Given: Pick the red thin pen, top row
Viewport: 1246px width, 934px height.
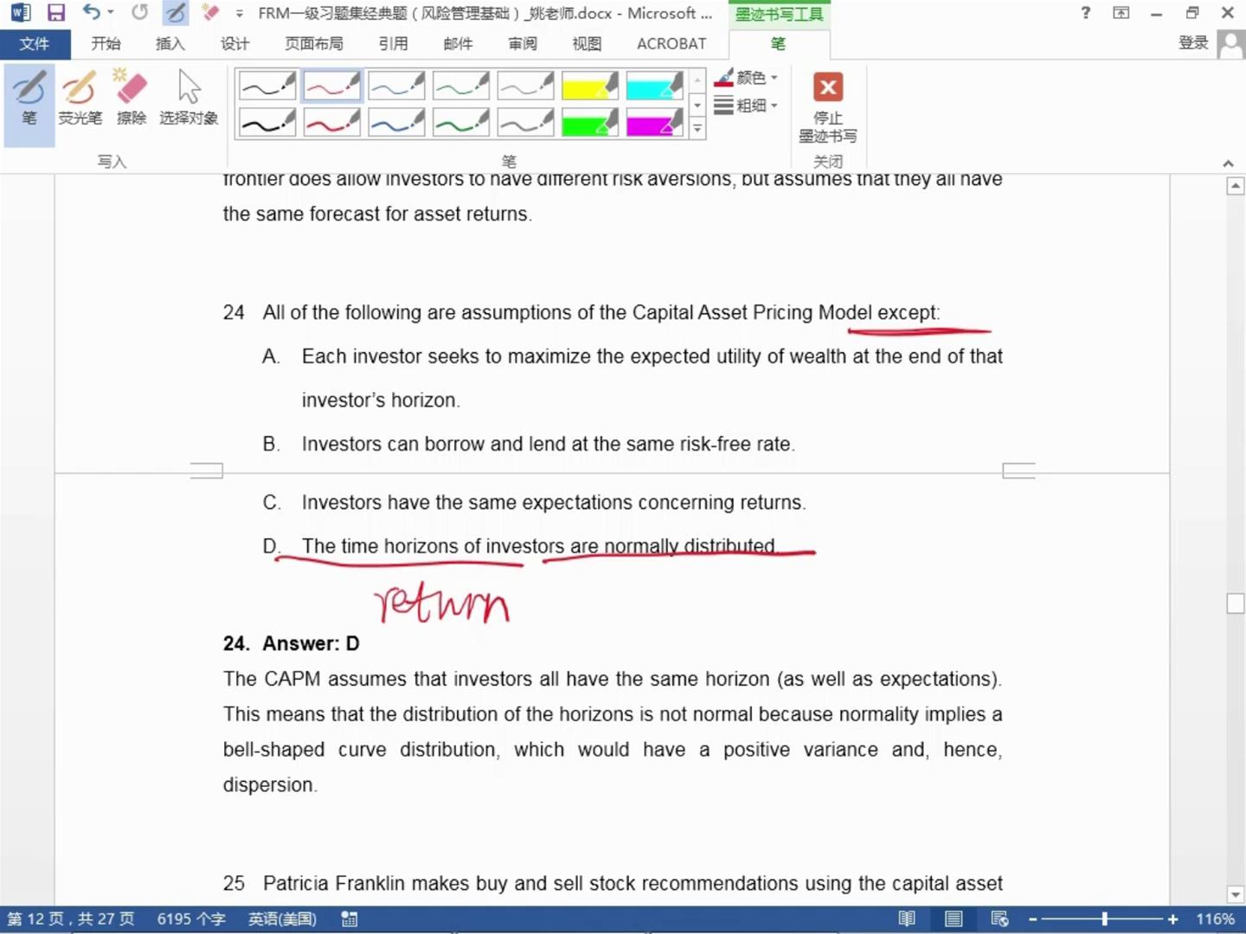Looking at the screenshot, I should pyautogui.click(x=331, y=86).
